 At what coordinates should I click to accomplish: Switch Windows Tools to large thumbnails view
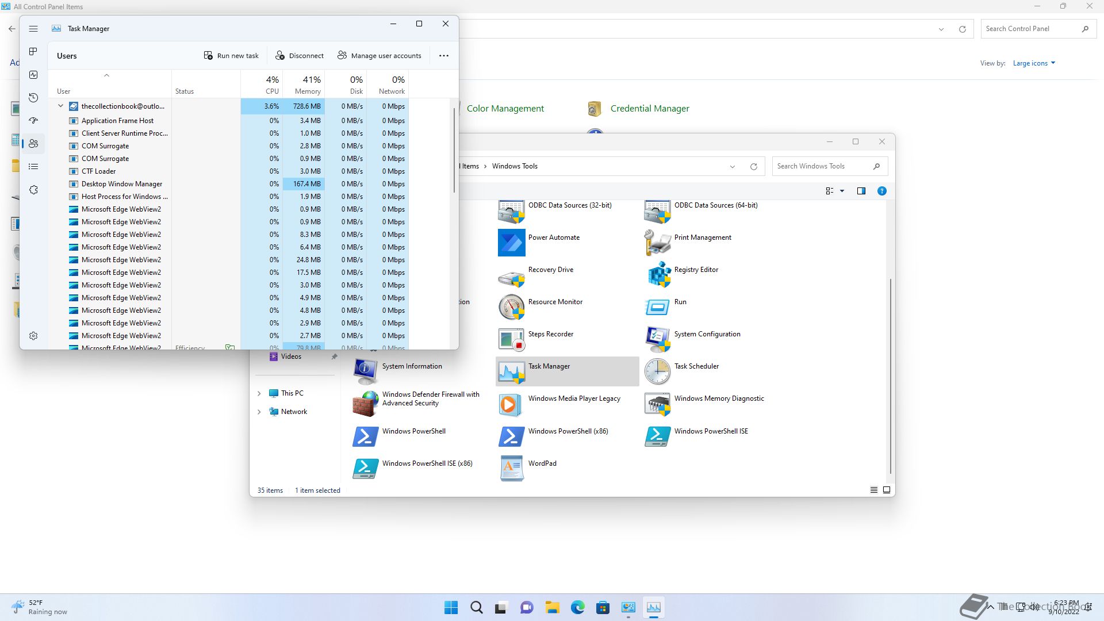(887, 490)
